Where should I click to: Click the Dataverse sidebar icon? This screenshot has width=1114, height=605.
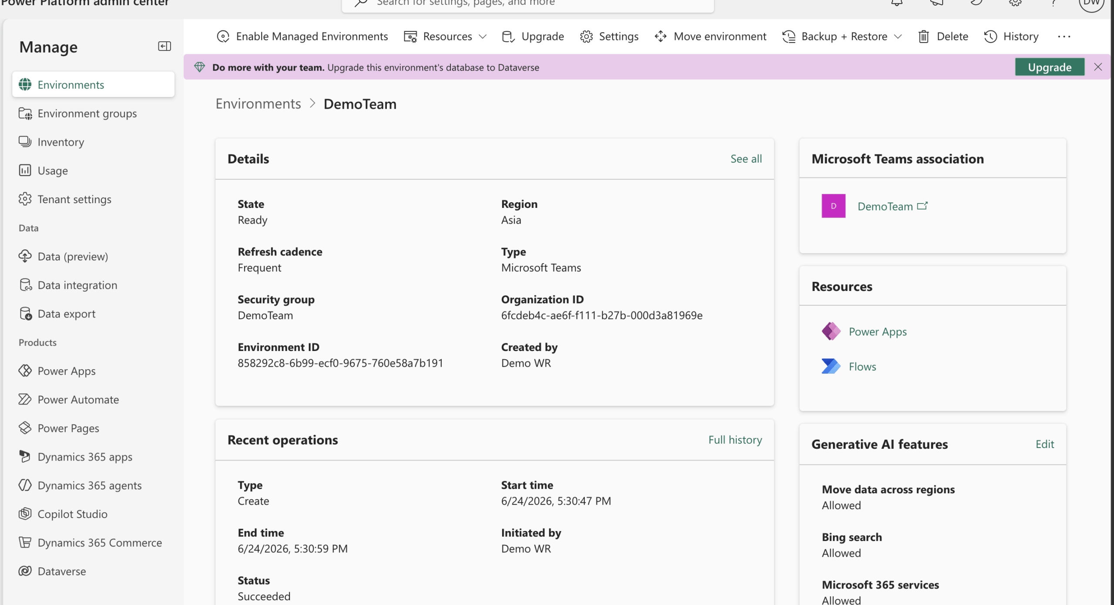25,571
